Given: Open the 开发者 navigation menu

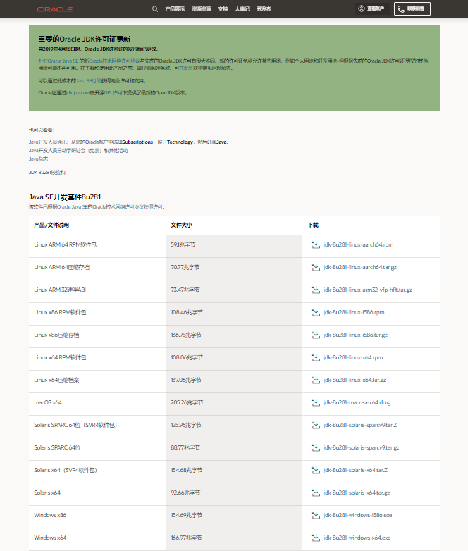Looking at the screenshot, I should (x=264, y=8).
